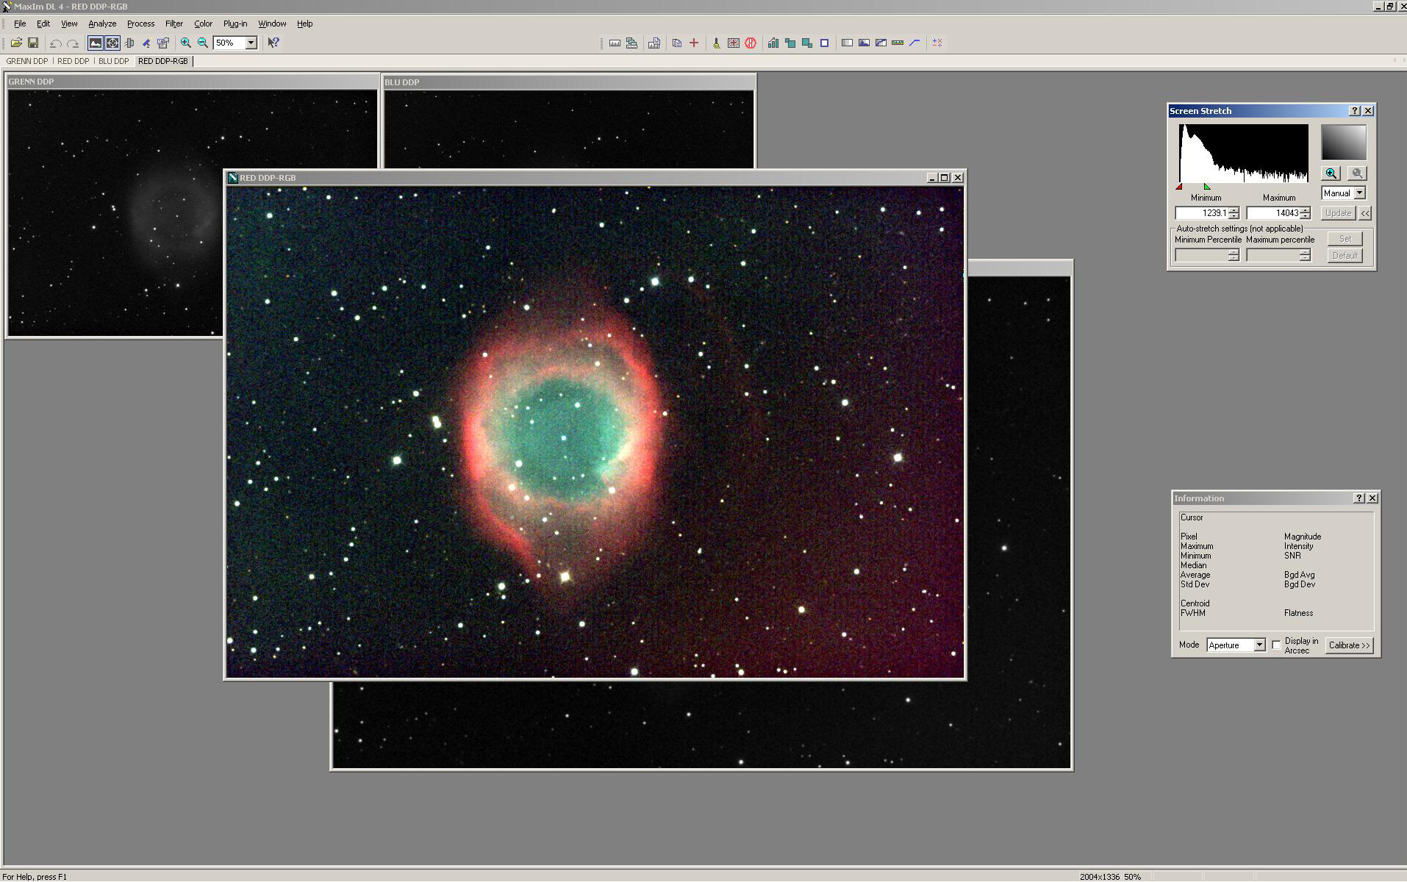Click the zoom-in magnifier on main toolbar

(186, 43)
